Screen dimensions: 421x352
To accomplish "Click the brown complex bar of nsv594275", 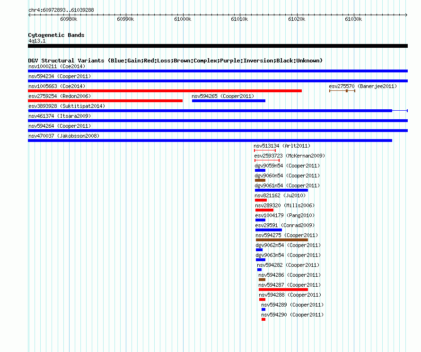I will point(282,240).
